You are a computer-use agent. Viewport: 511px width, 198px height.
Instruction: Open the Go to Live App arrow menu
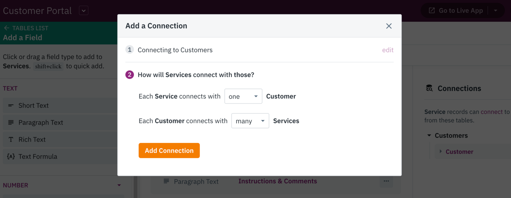496,11
